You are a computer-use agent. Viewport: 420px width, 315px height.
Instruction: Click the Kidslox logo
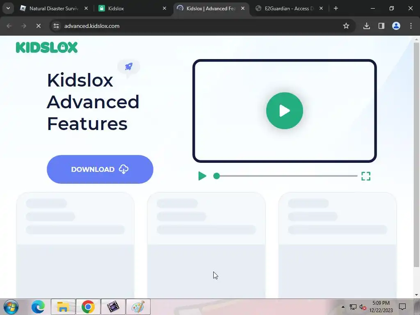pyautogui.click(x=47, y=48)
